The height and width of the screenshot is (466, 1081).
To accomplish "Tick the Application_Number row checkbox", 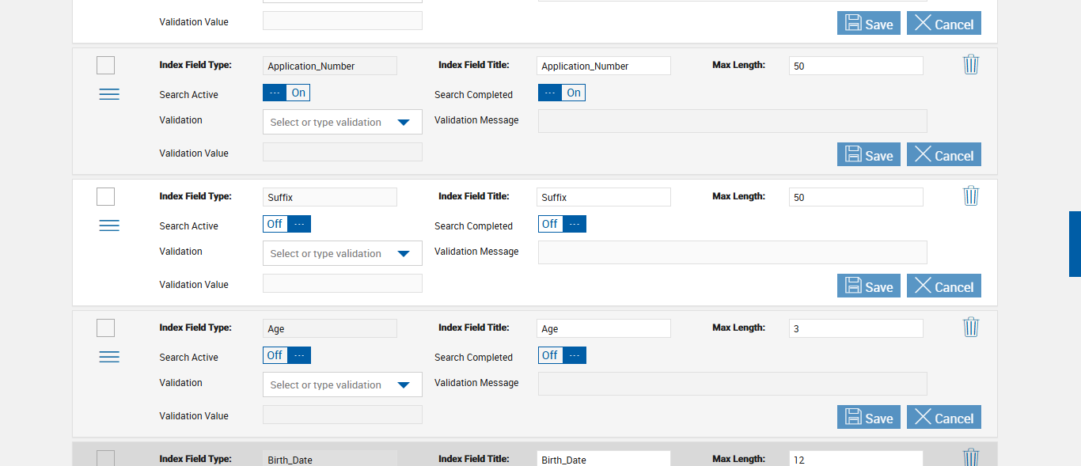I will click(x=105, y=66).
